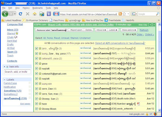Go to Inbox (33)
This screenshot has height=117, width=162.
pyautogui.click(x=13, y=30)
